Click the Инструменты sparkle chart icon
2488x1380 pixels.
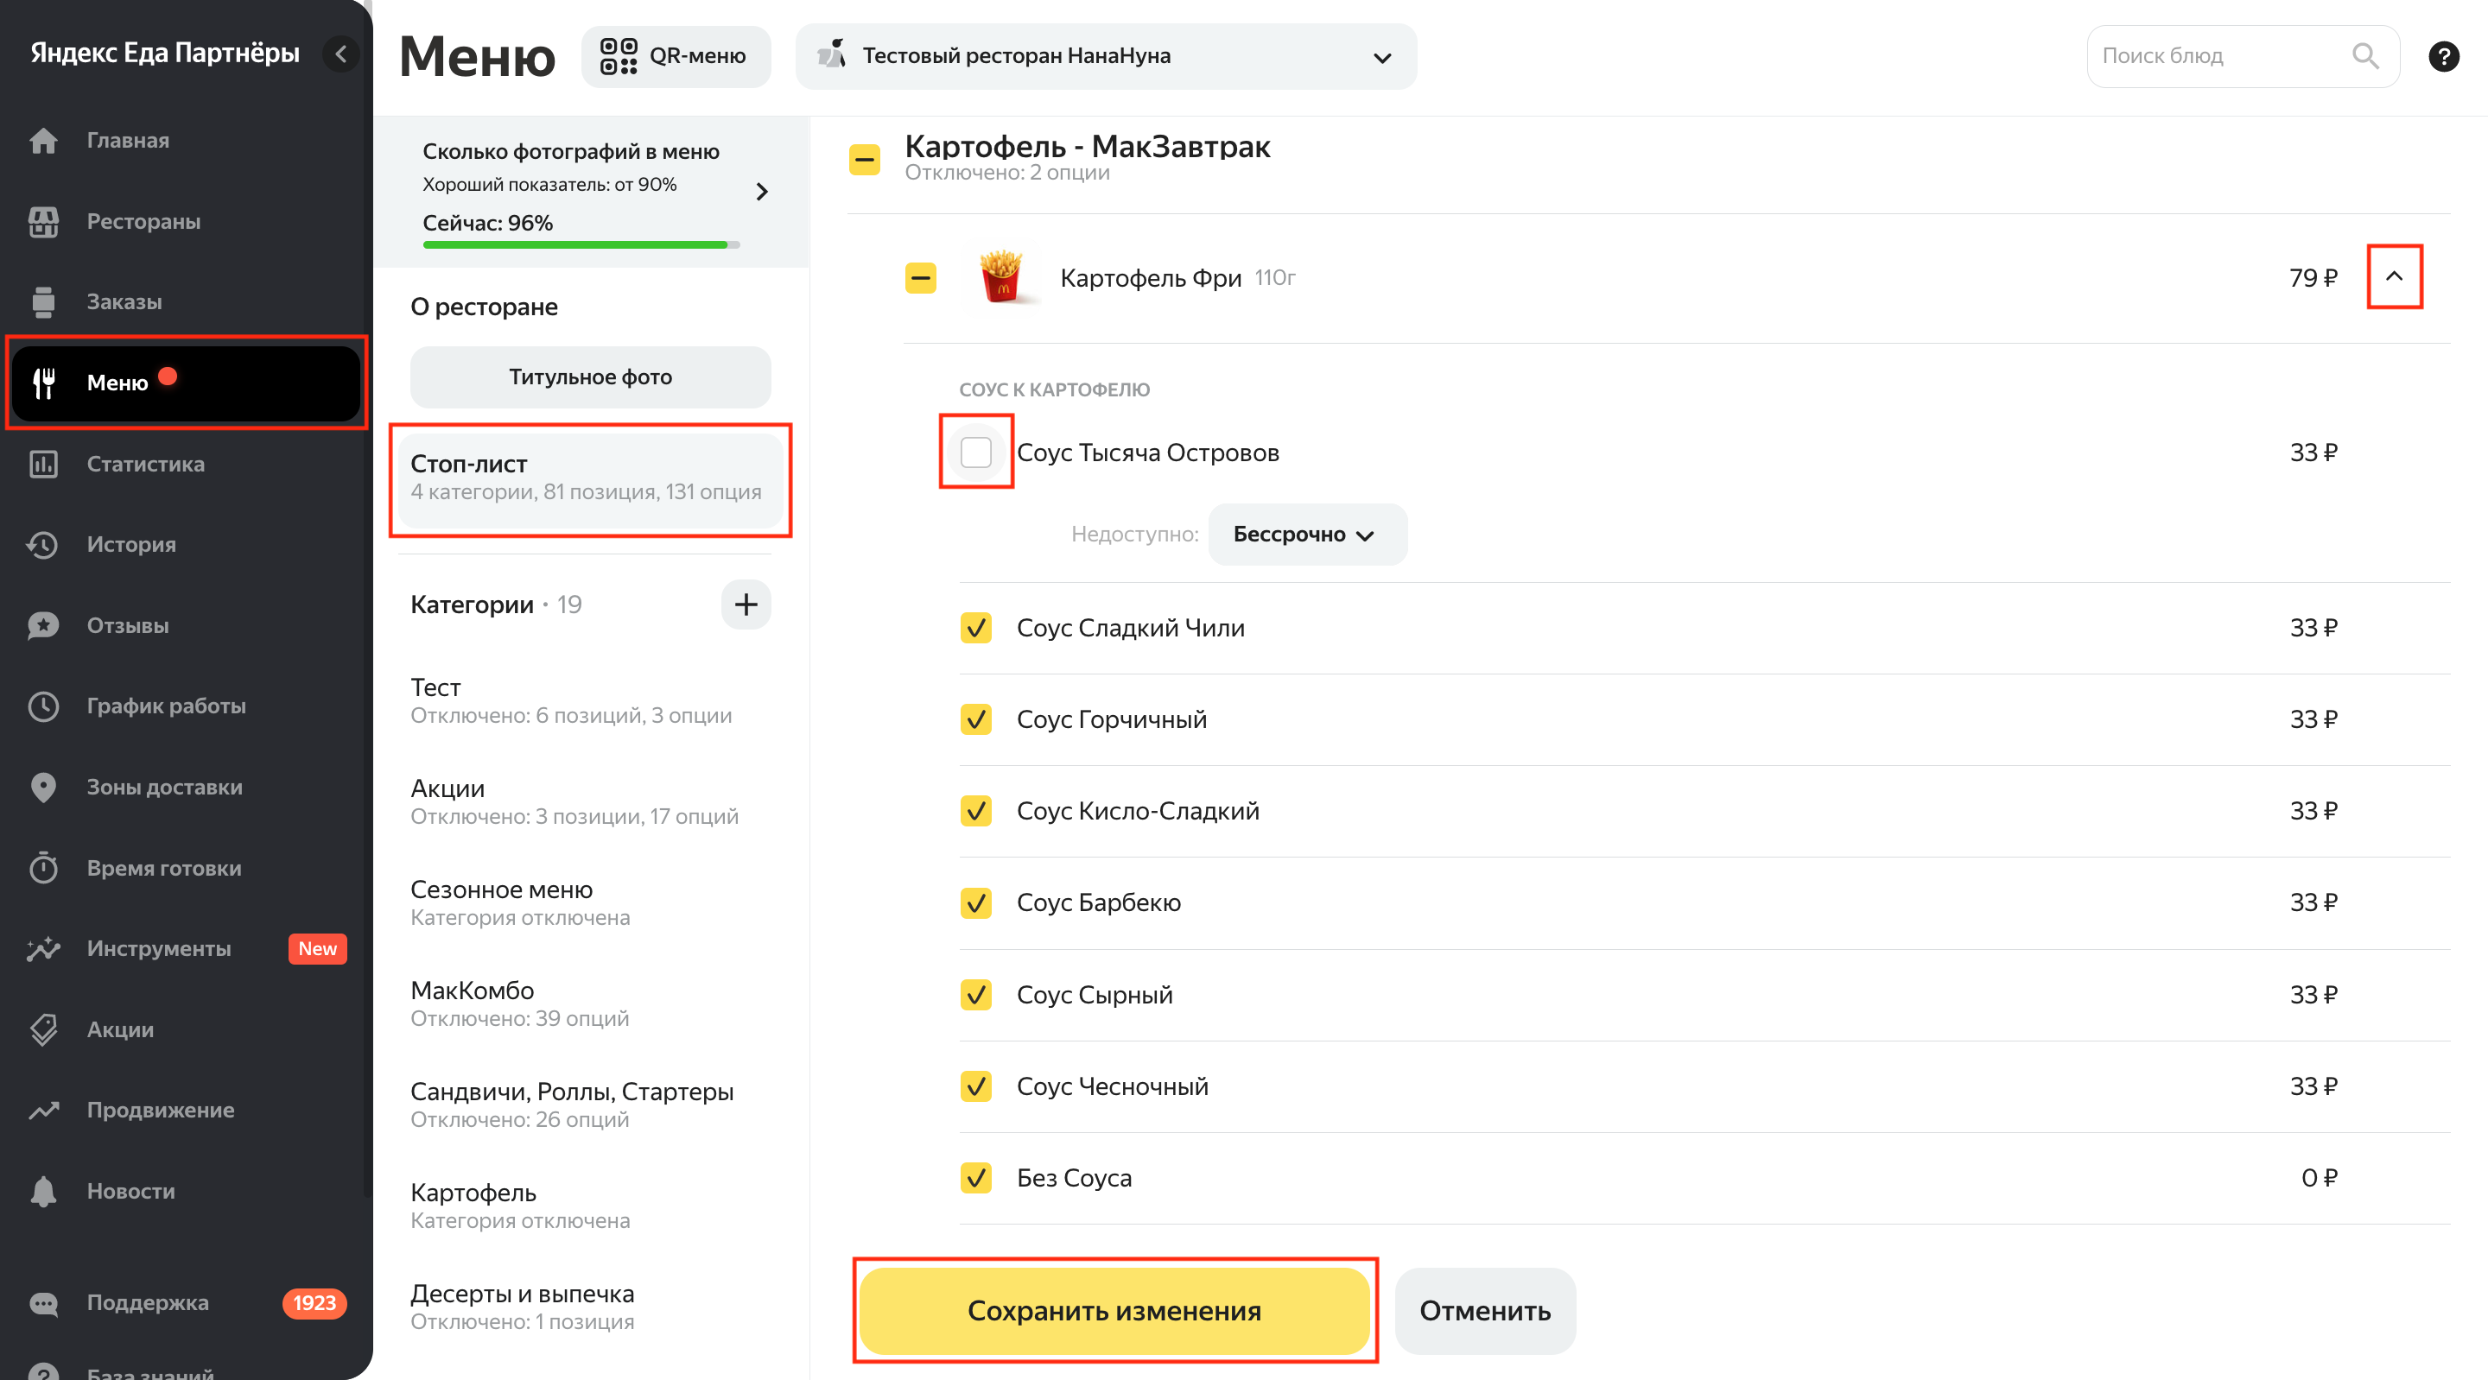pos(43,949)
